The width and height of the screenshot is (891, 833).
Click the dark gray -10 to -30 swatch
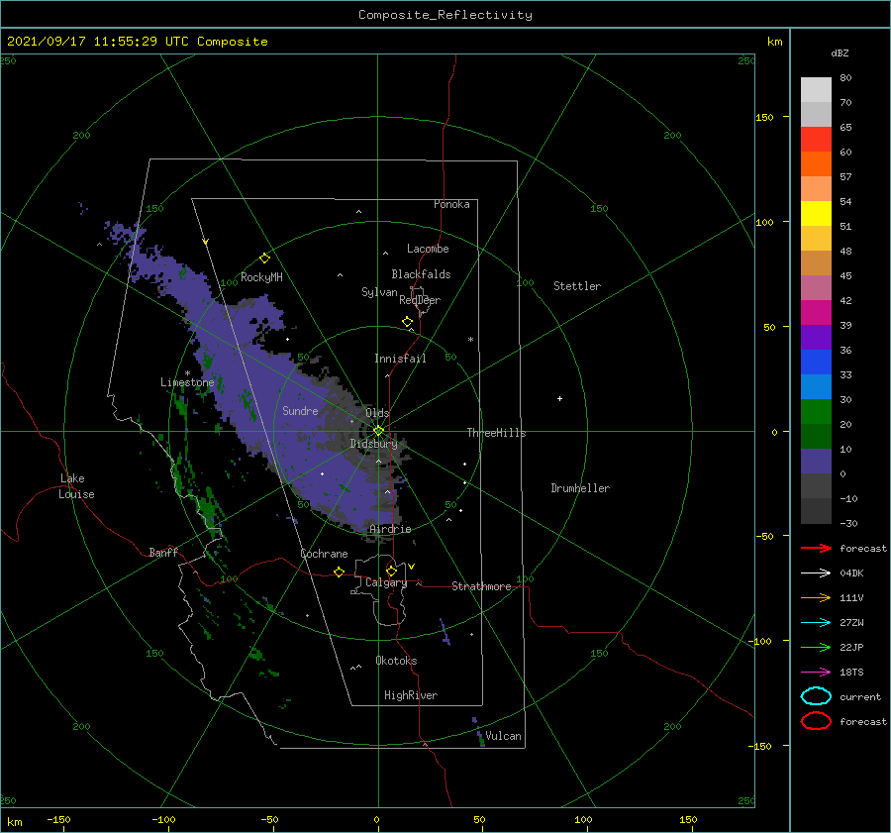click(x=816, y=511)
